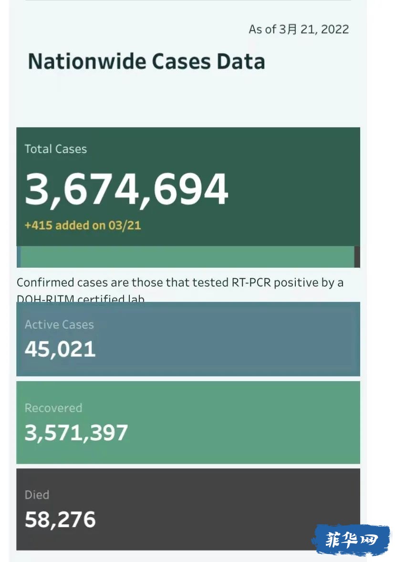Click the 菲华网 watermark logo
Screen dimensions: 395x562
click(351, 540)
